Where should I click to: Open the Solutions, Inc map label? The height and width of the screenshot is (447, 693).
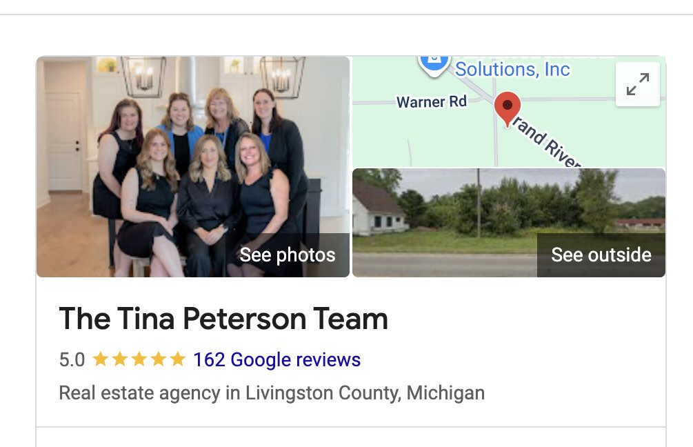coord(512,69)
